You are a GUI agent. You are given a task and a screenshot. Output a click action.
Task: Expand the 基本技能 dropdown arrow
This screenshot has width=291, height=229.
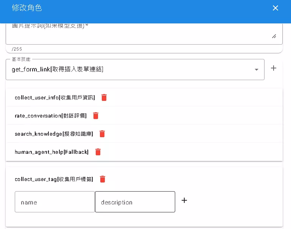click(256, 70)
